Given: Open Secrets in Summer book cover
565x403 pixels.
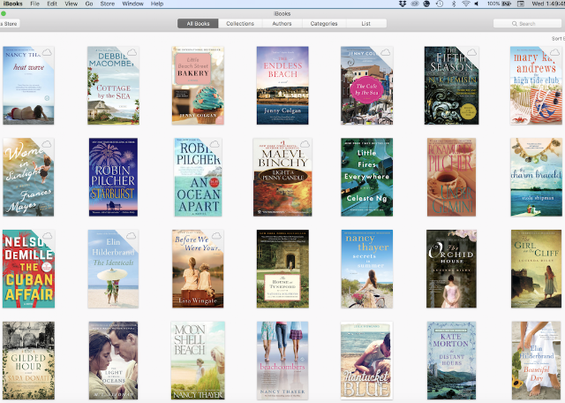Looking at the screenshot, I should coord(367,269).
